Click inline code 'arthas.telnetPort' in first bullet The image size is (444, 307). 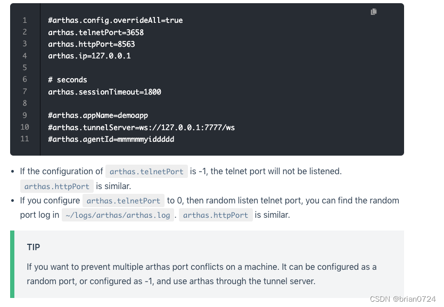point(146,172)
